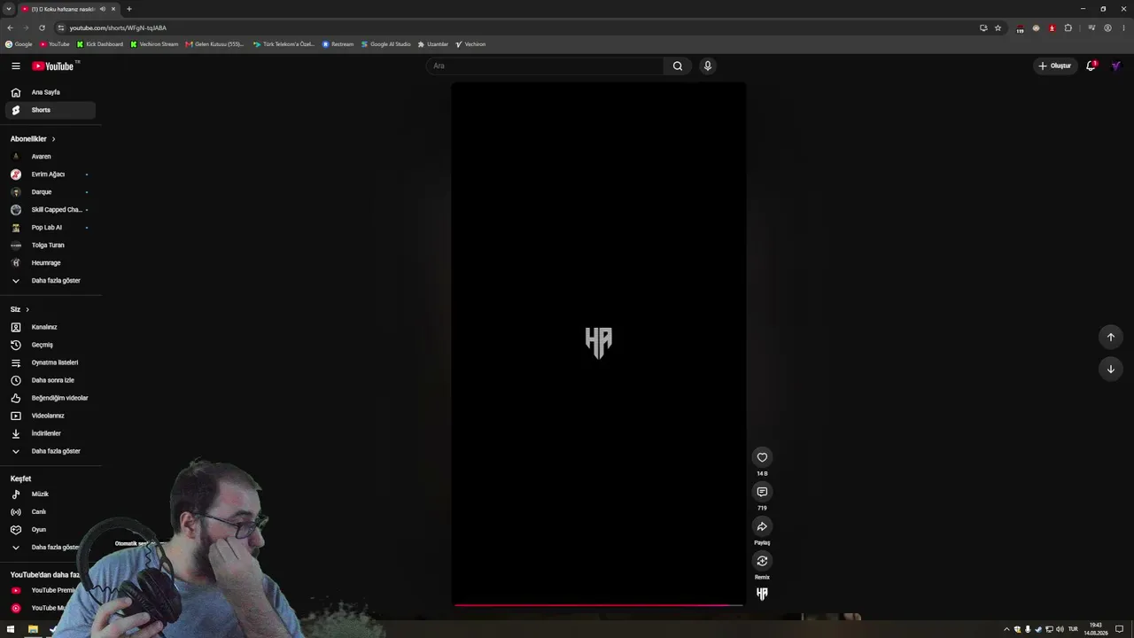This screenshot has width=1134, height=638.
Task: Click the Remix button
Action: (x=762, y=561)
